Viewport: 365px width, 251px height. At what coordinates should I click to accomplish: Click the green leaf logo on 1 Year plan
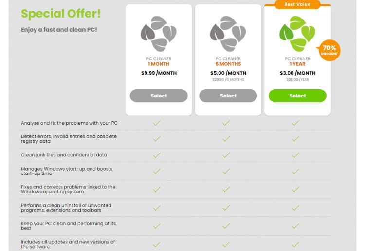click(x=297, y=34)
